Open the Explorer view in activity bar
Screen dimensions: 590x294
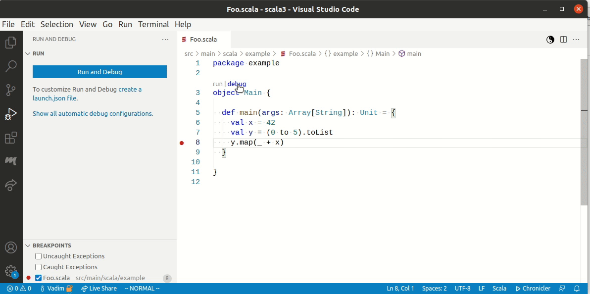pyautogui.click(x=11, y=43)
